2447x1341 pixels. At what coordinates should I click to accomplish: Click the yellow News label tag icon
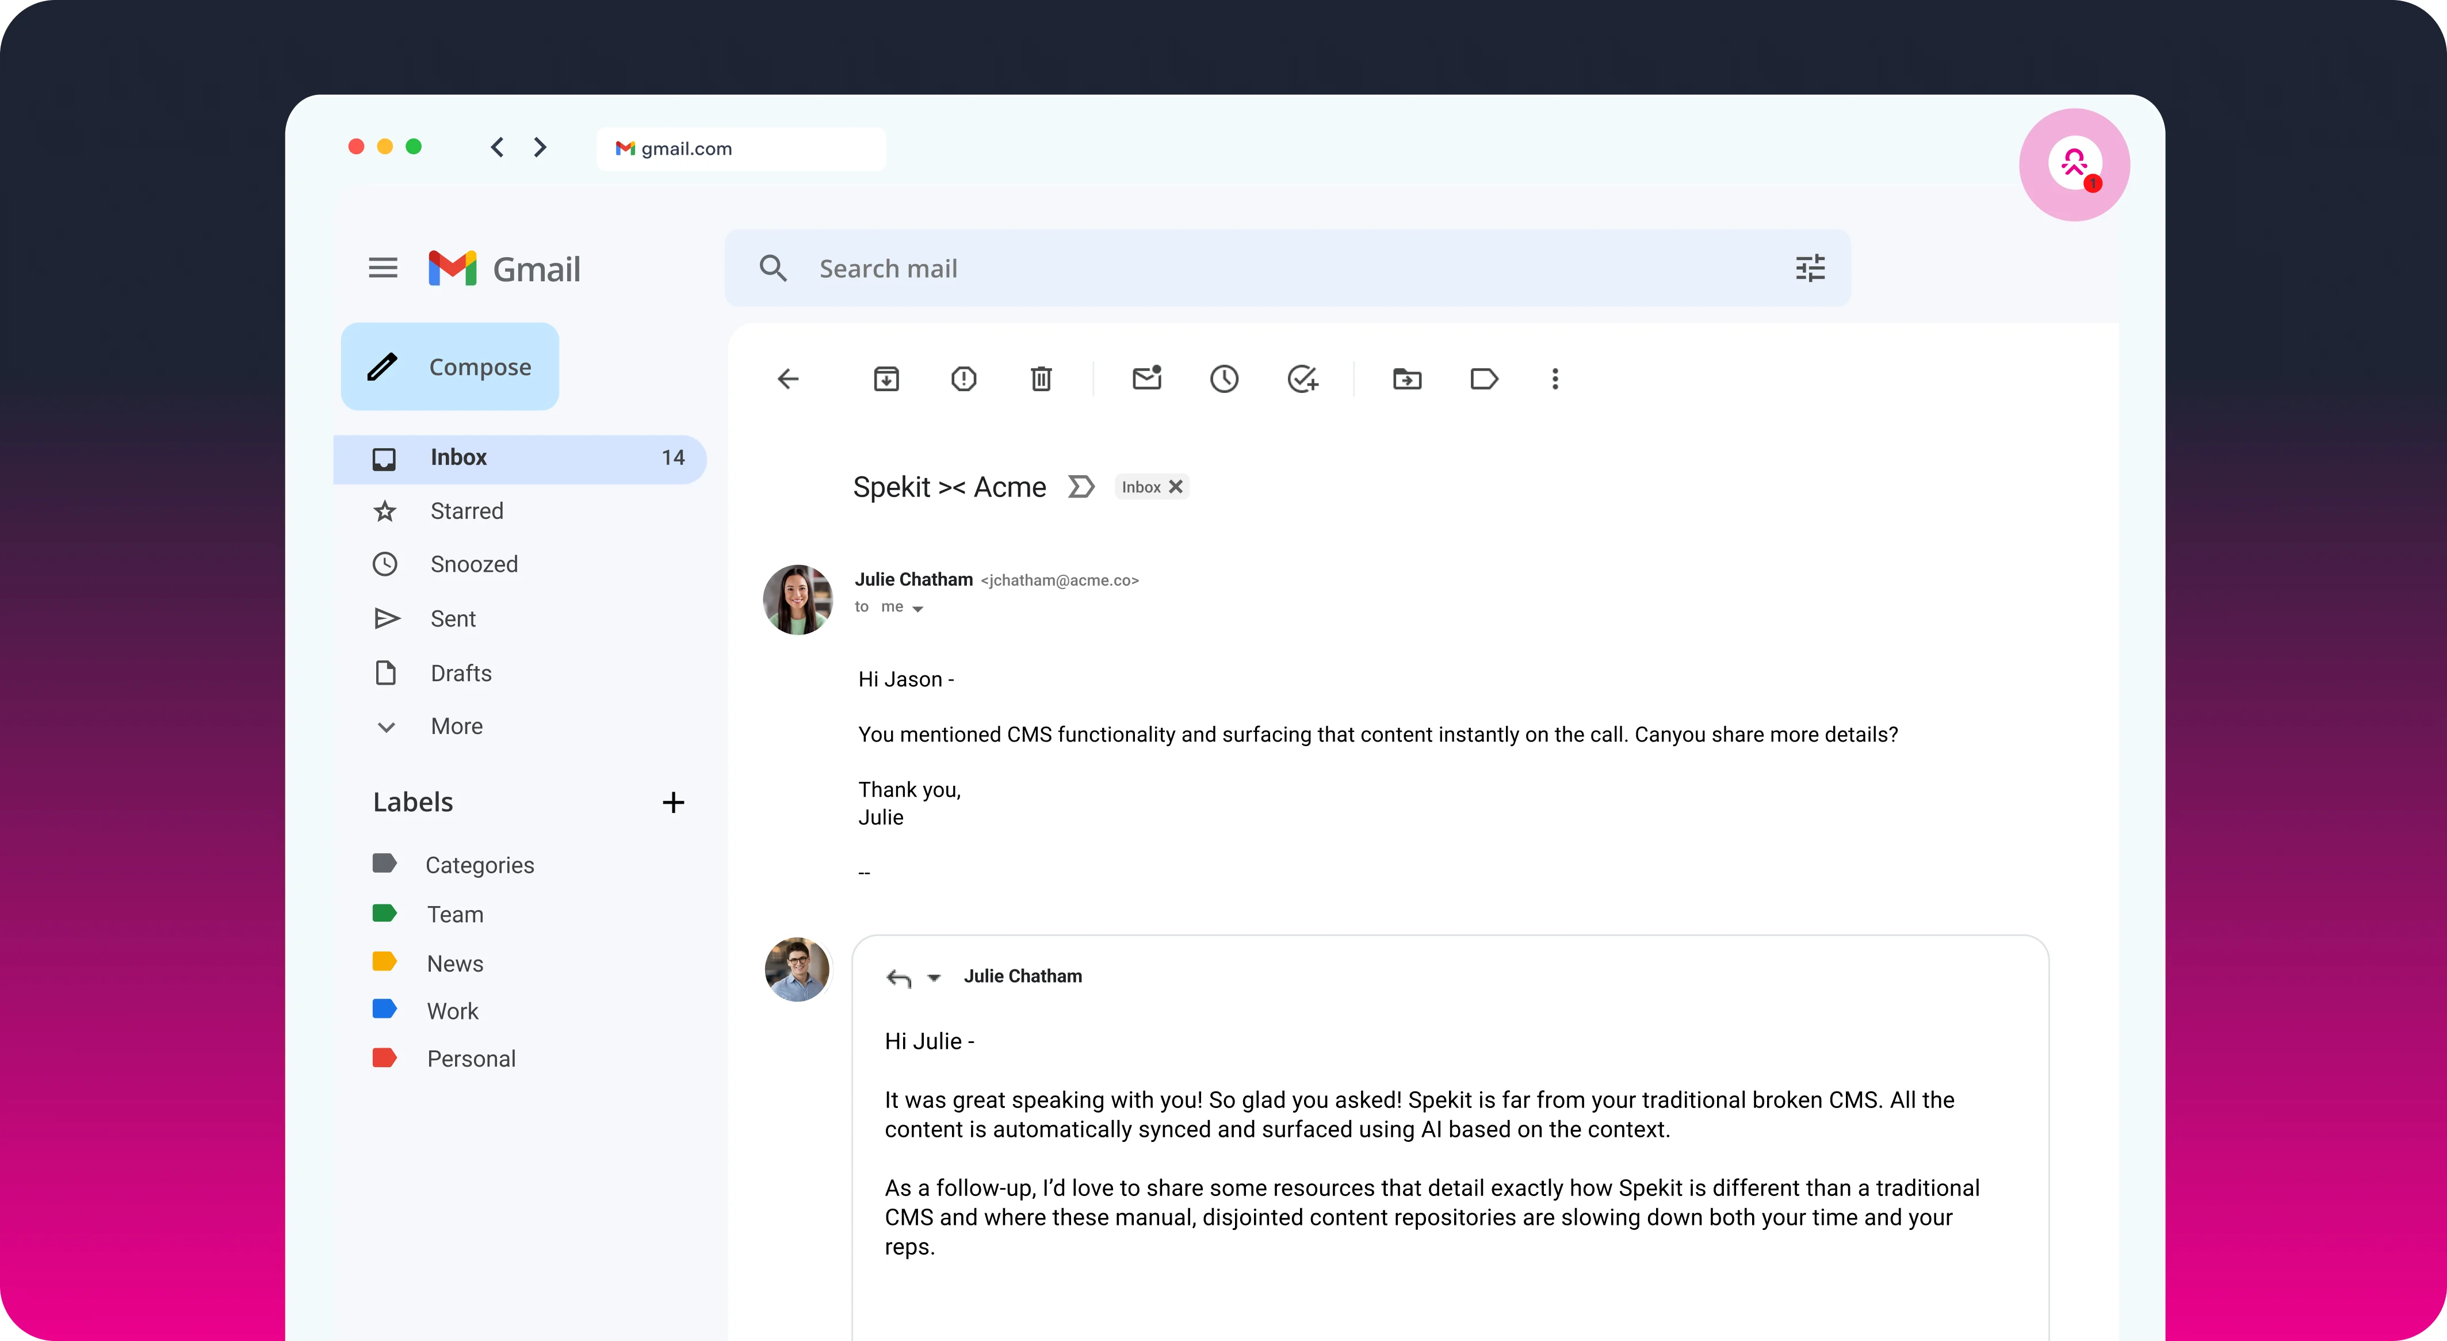384,962
